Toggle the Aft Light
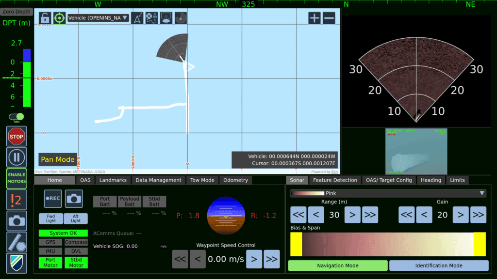Viewport: 497px width, 279px height. 76,218
